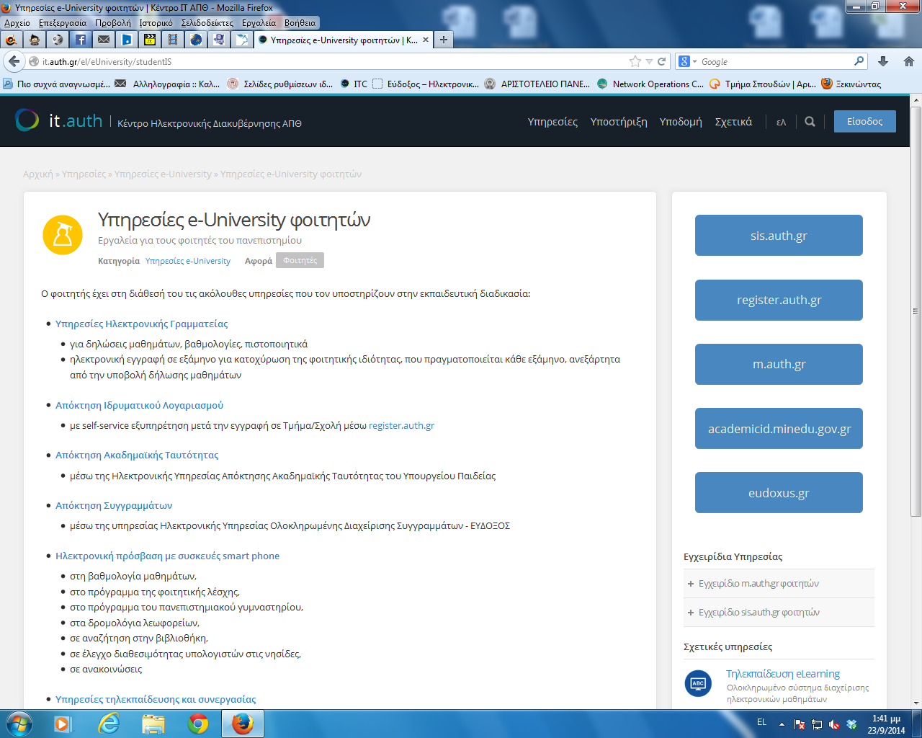
Task: Launch Chrome from taskbar
Action: point(198,724)
